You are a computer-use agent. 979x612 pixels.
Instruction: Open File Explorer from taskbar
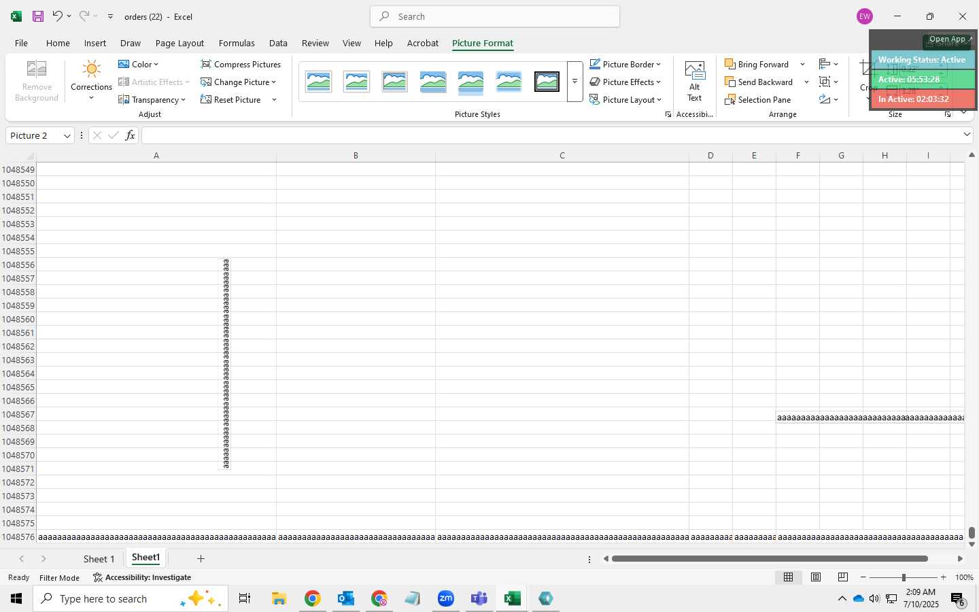pyautogui.click(x=279, y=598)
